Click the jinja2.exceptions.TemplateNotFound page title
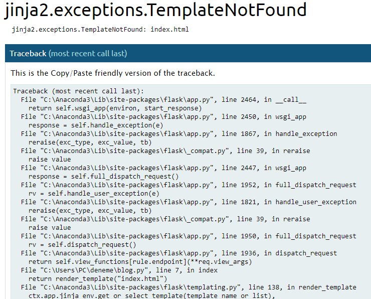 tap(155, 11)
